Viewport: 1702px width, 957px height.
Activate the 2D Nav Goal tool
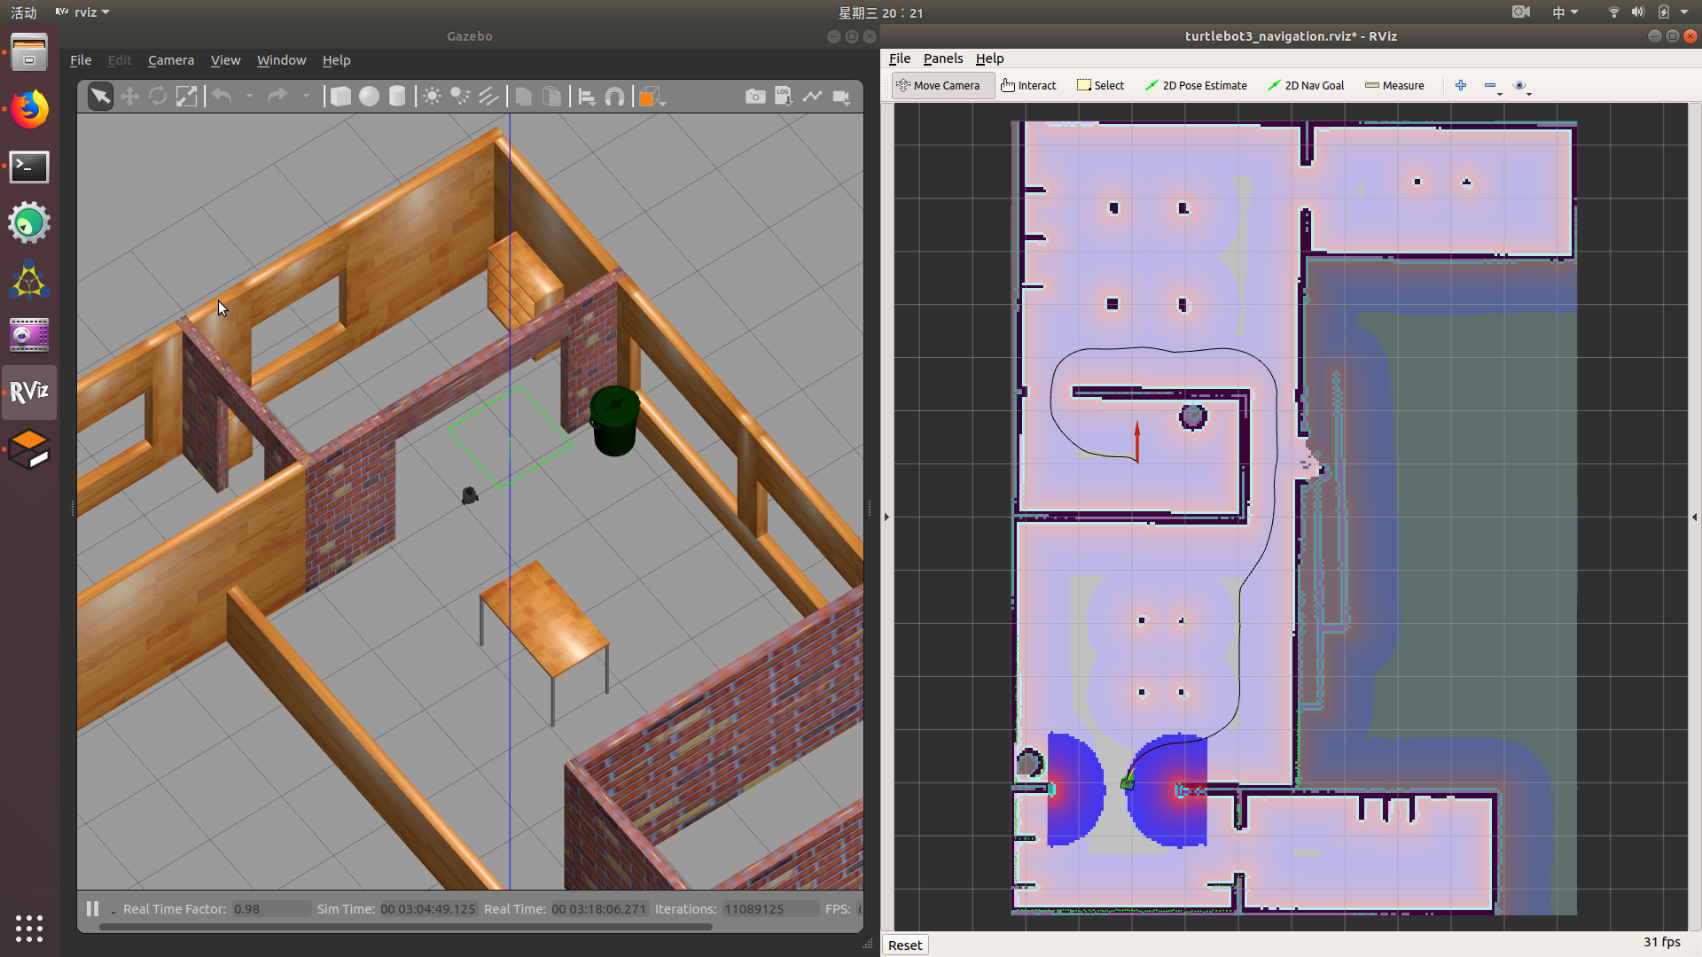[1306, 86]
